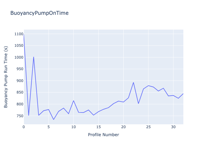Click the Buoyancy Pump Run Time axis title
The image size is (207, 148).
6,77
